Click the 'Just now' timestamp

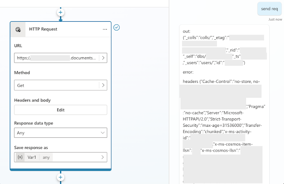pyautogui.click(x=275, y=19)
